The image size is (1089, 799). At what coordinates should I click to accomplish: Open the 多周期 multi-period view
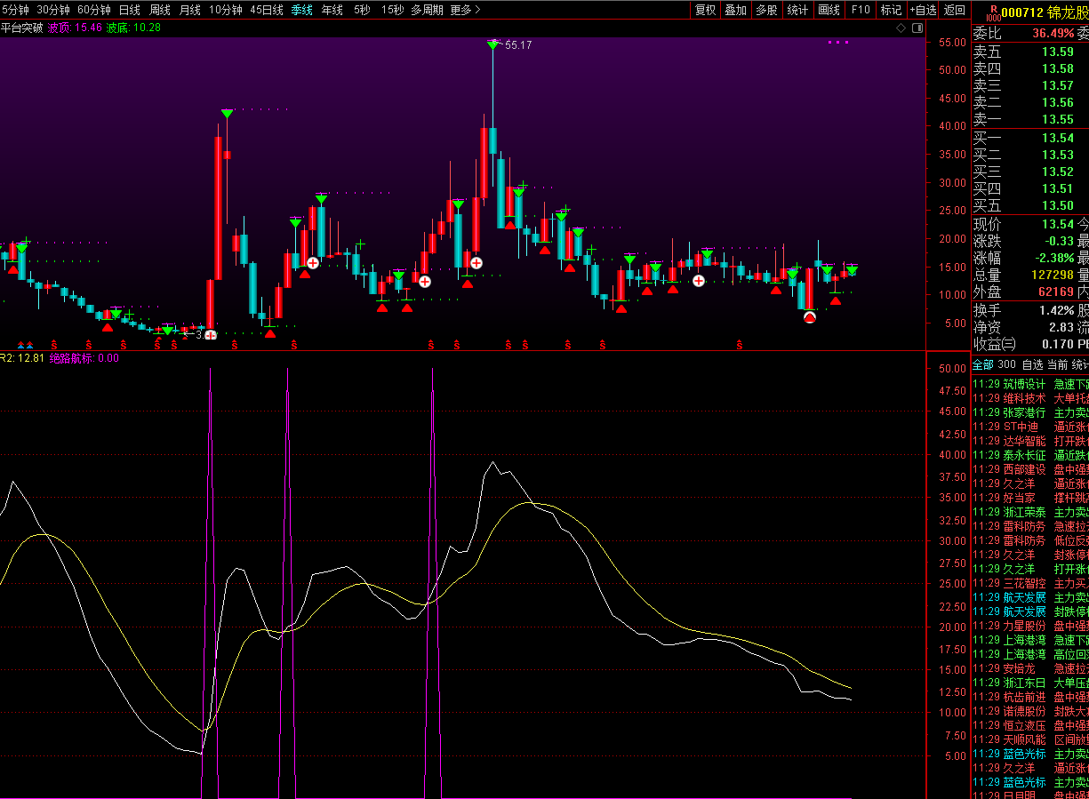427,10
